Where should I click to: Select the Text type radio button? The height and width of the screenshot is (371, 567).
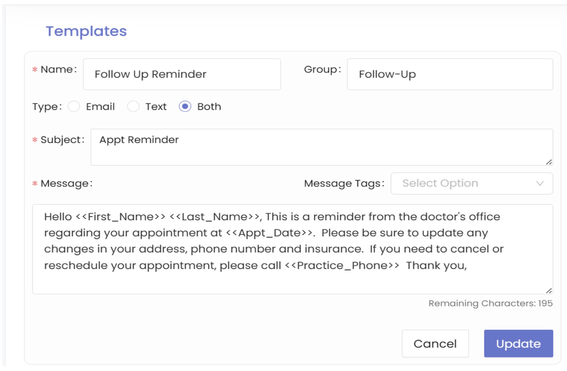coord(133,107)
